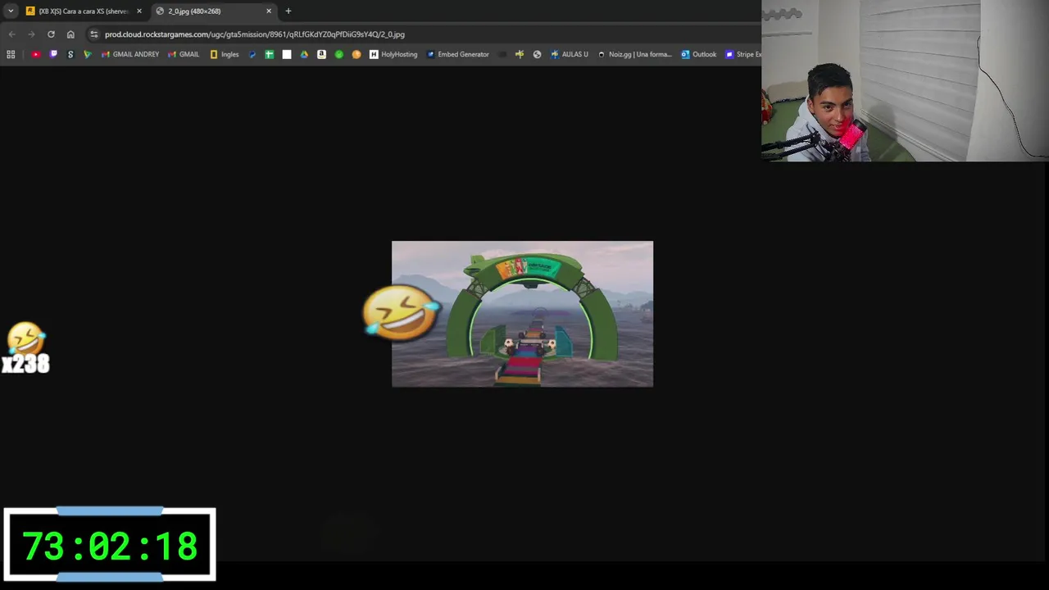Open a new browser tab
The height and width of the screenshot is (590, 1049).
pos(288,11)
